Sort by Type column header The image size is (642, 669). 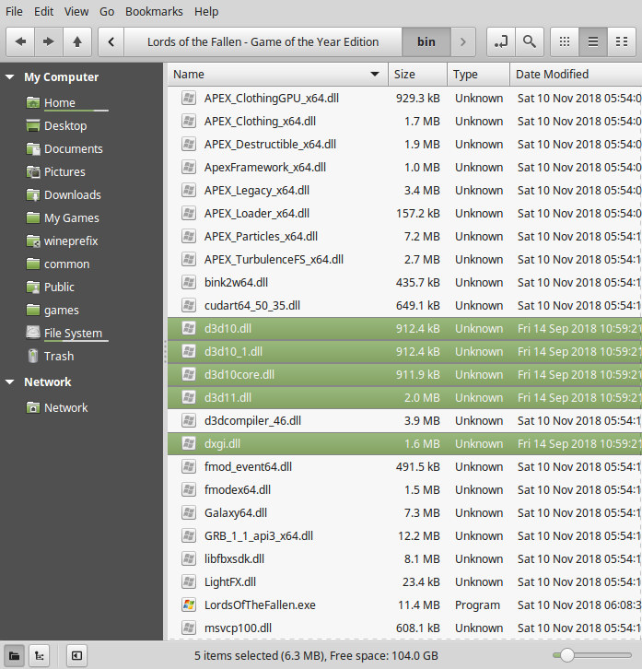pos(479,75)
